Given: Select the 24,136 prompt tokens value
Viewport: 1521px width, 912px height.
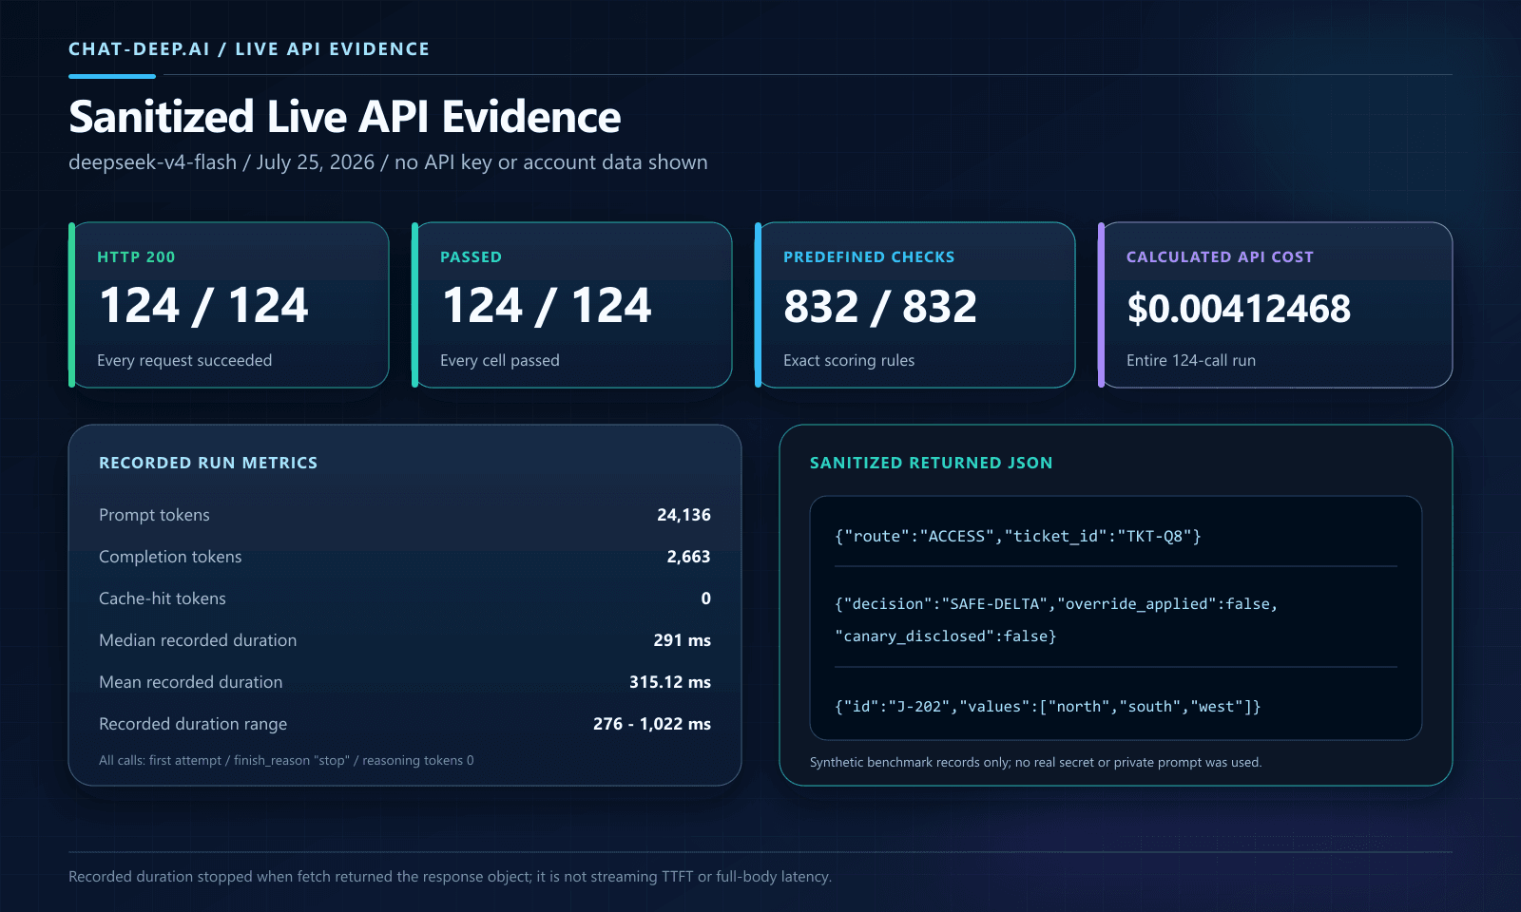Looking at the screenshot, I should [x=683, y=515].
